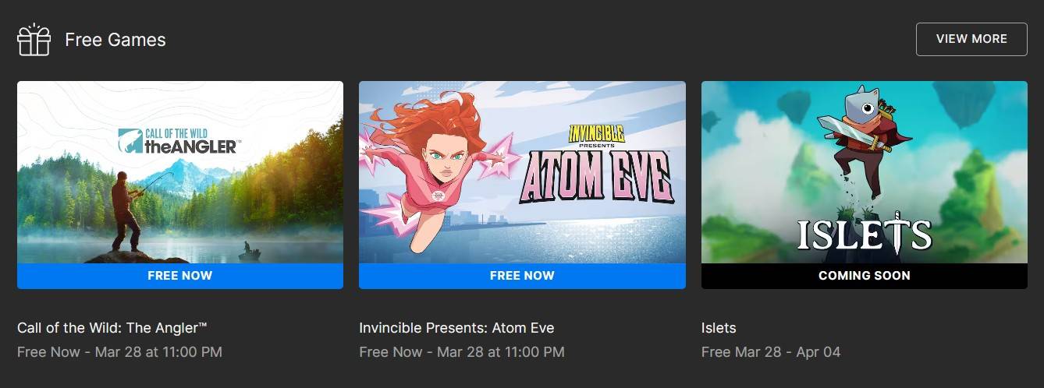The height and width of the screenshot is (388, 1044).
Task: Open the Islets game artwork
Action: point(865,172)
